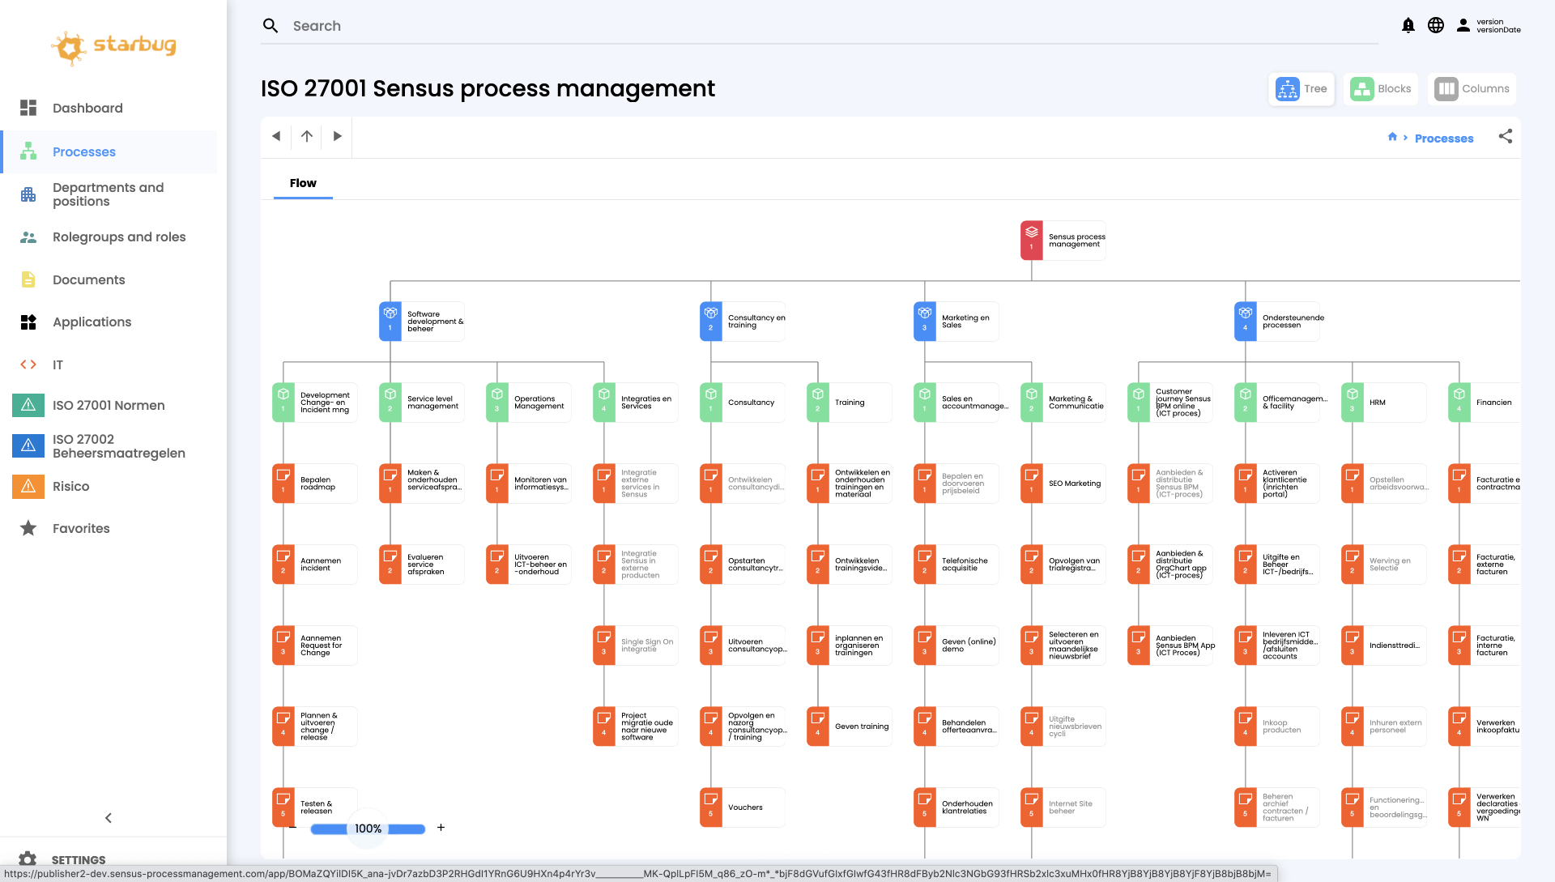Click the globe language icon
The height and width of the screenshot is (882, 1555).
point(1436,26)
